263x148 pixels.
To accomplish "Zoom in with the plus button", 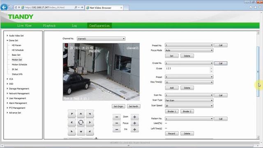I will click(134, 117).
